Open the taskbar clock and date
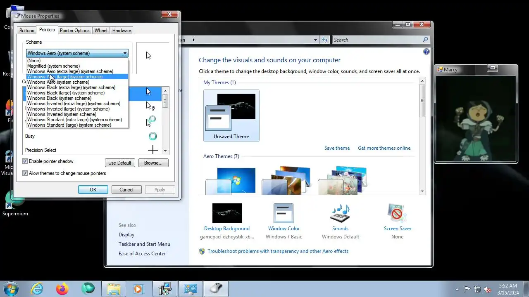The image size is (529, 297). pos(508,289)
